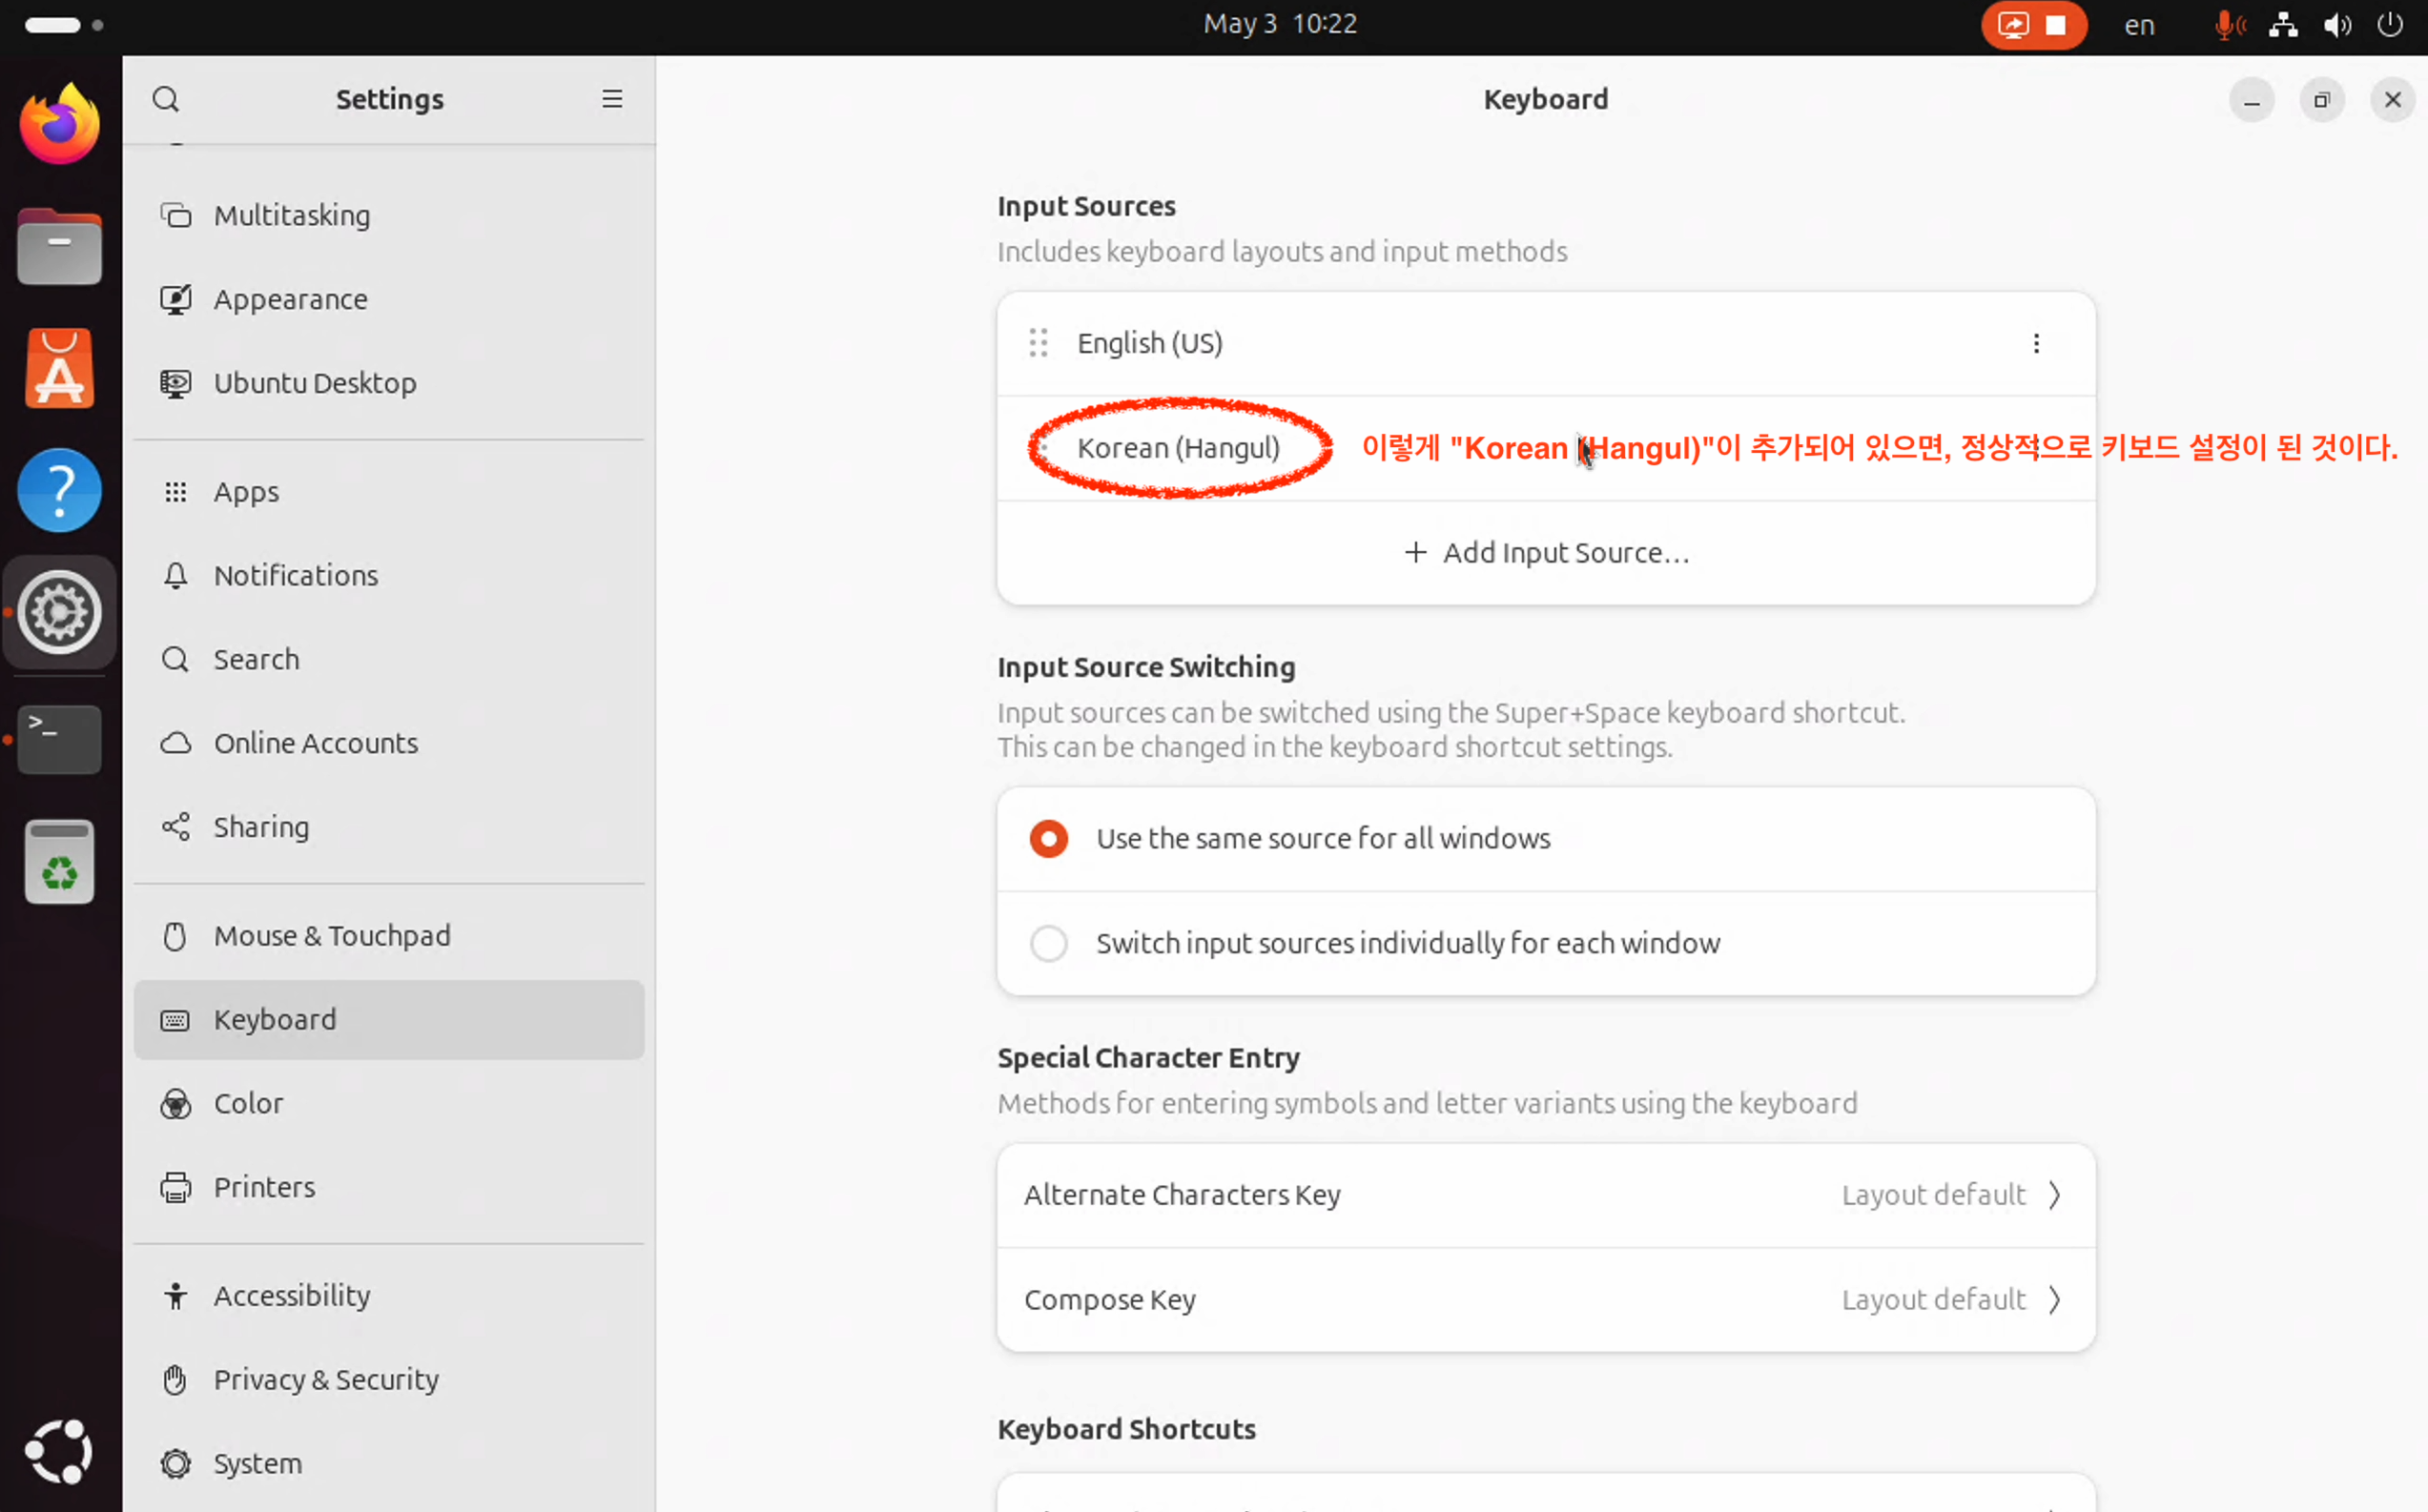Click the volume icon in top bar

[x=2336, y=25]
